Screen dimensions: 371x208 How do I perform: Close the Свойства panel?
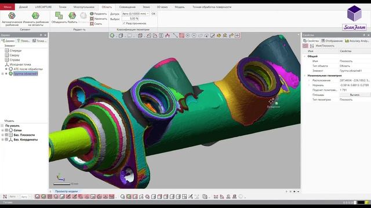pos(369,35)
